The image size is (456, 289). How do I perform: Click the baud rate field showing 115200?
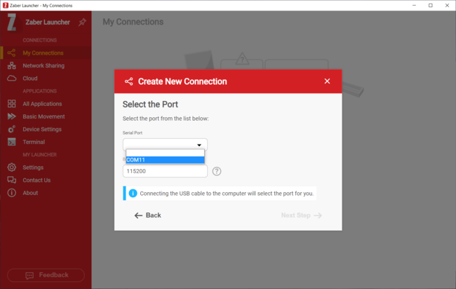pos(165,171)
